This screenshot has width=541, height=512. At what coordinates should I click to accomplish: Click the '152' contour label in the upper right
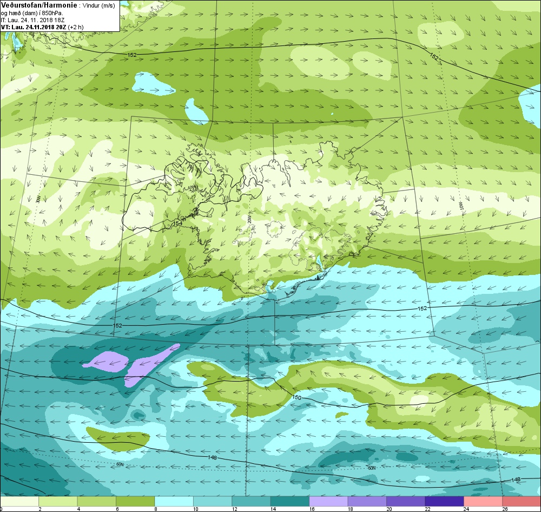click(434, 57)
